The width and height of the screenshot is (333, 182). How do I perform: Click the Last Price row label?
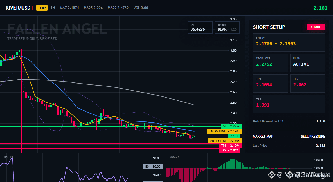tap(260, 146)
